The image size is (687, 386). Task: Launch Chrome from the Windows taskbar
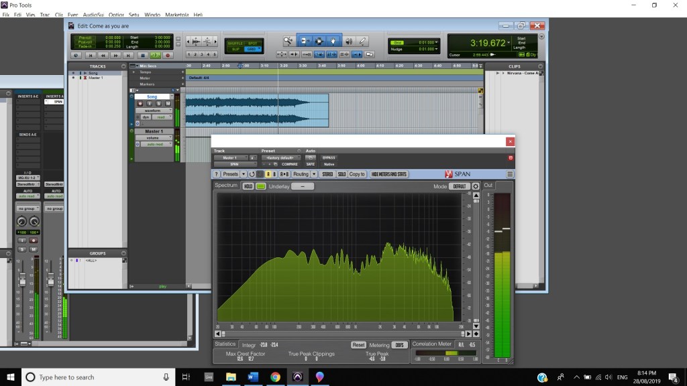point(275,377)
